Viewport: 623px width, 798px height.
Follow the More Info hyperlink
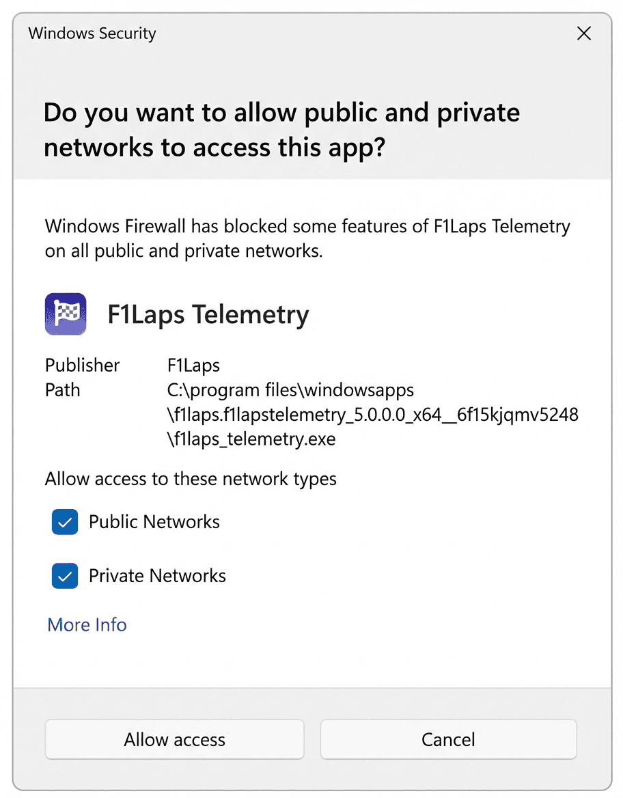pos(87,624)
